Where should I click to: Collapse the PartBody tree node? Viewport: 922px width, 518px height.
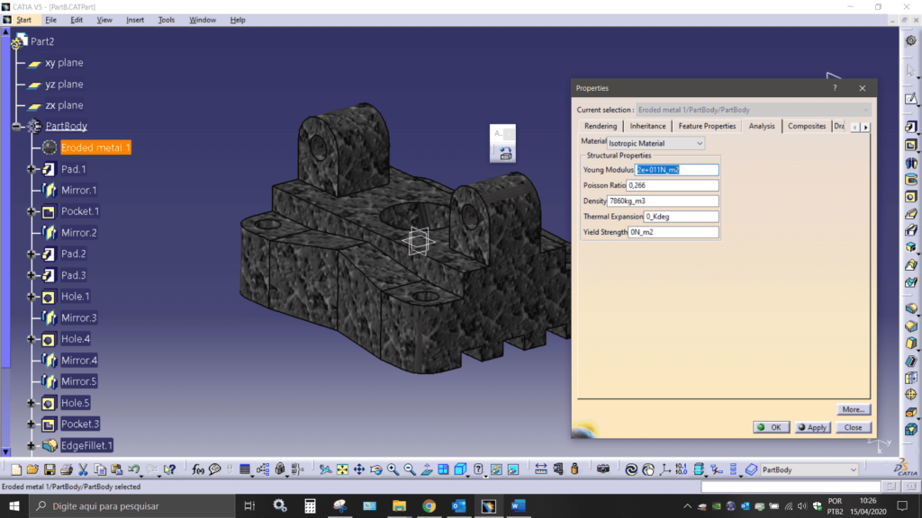(16, 127)
